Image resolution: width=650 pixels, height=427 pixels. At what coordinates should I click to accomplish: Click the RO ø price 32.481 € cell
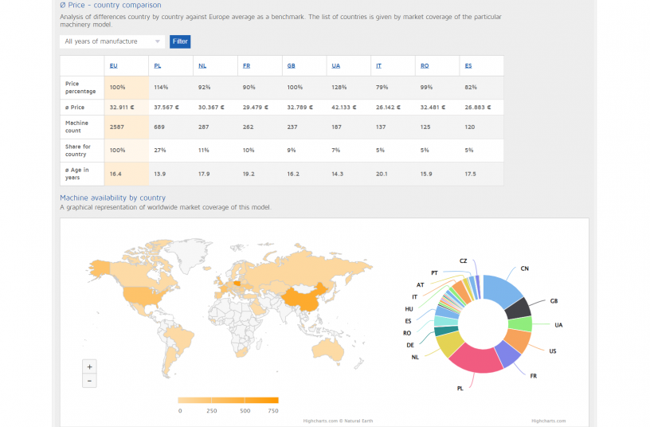point(437,108)
